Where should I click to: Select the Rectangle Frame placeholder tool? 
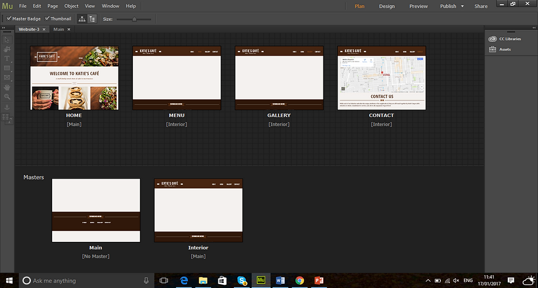(x=7, y=77)
